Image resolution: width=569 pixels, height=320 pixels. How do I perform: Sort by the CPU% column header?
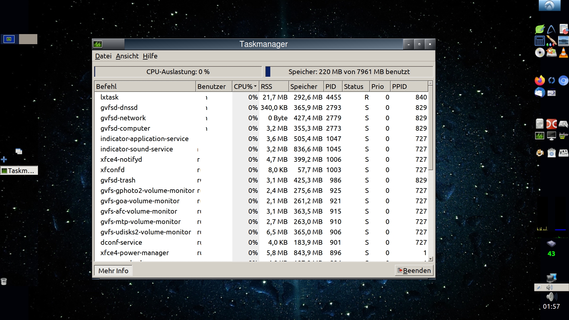pyautogui.click(x=245, y=87)
